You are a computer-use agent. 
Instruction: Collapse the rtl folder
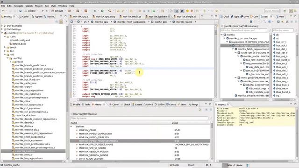5,55
